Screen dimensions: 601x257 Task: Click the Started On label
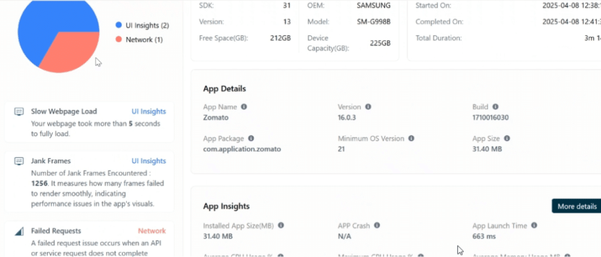coord(433,5)
